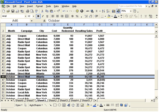
Task: Click the first sheet navigation arrow
Action: [2, 101]
